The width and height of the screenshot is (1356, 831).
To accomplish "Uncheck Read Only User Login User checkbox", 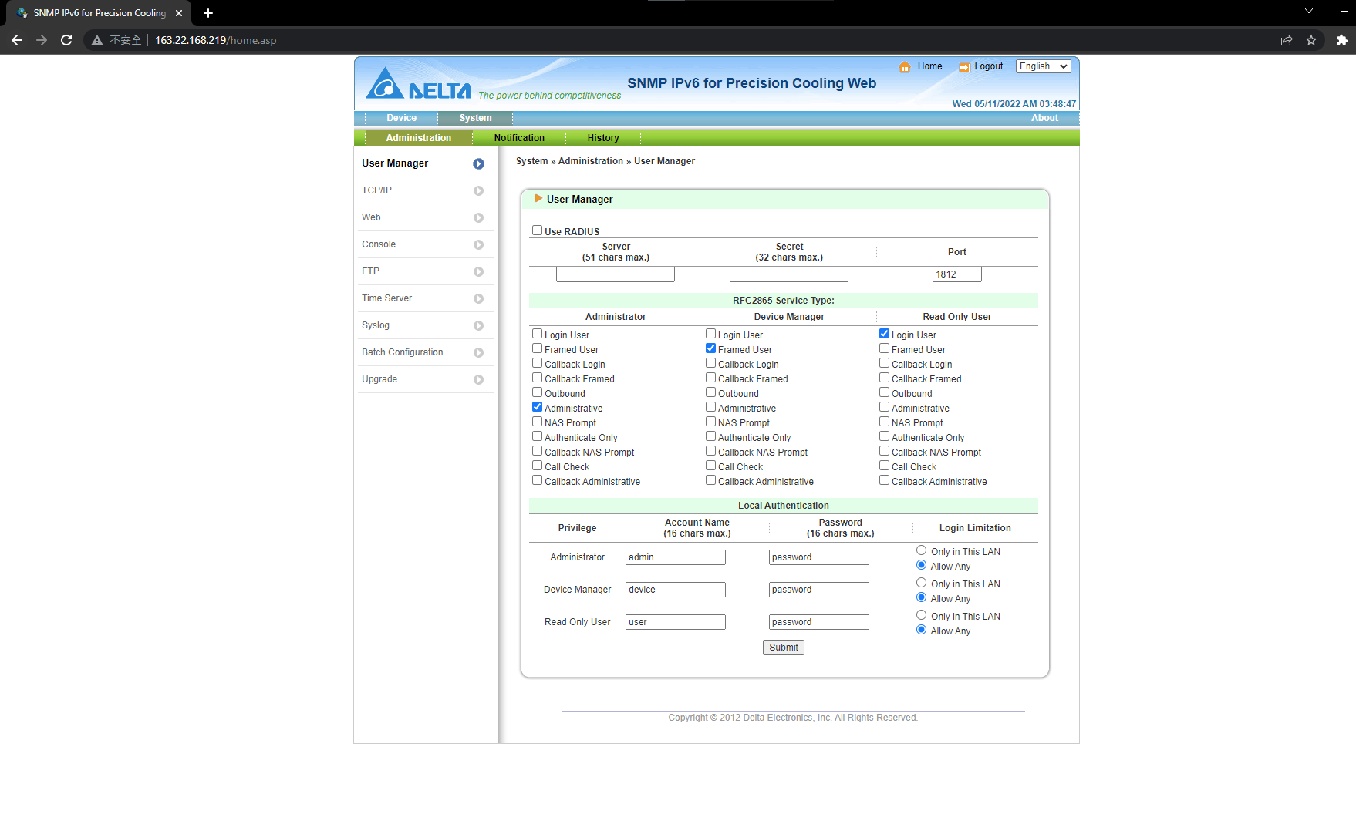I will 884,334.
